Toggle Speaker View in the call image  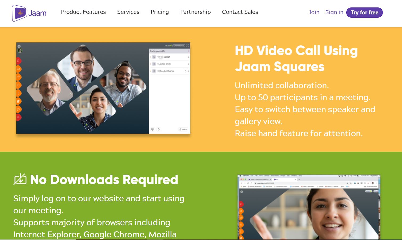tap(178, 46)
